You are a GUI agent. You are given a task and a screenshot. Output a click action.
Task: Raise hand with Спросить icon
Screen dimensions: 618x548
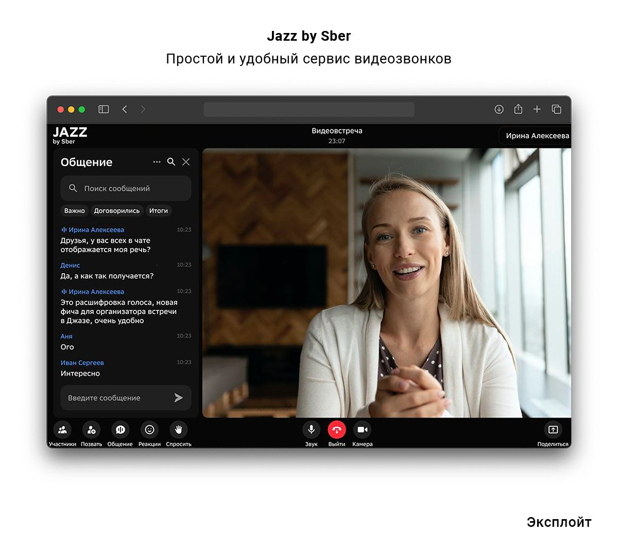[x=179, y=429]
